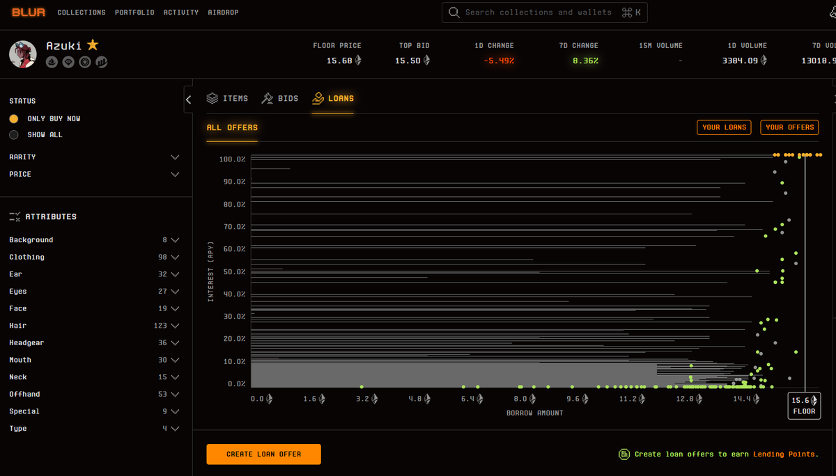Click the 8.0 ETH x-axis label
836x476 pixels.
coord(525,399)
